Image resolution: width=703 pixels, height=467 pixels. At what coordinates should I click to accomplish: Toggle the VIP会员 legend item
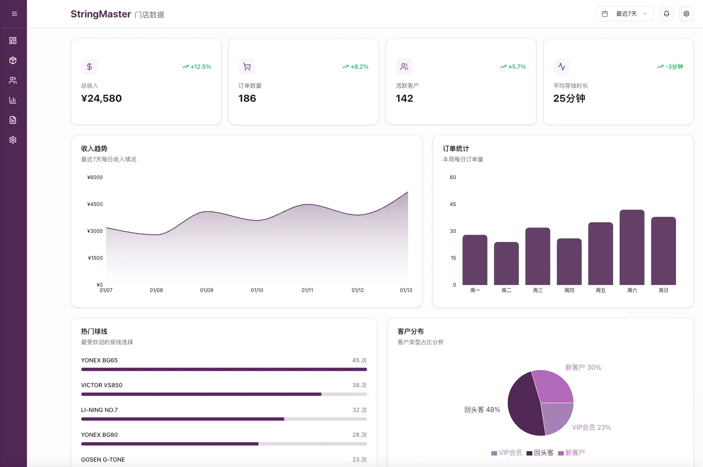(x=506, y=453)
